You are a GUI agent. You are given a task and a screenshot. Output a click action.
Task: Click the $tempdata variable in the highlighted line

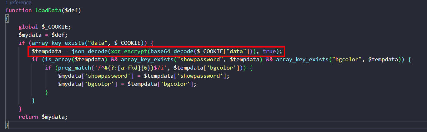[46, 51]
